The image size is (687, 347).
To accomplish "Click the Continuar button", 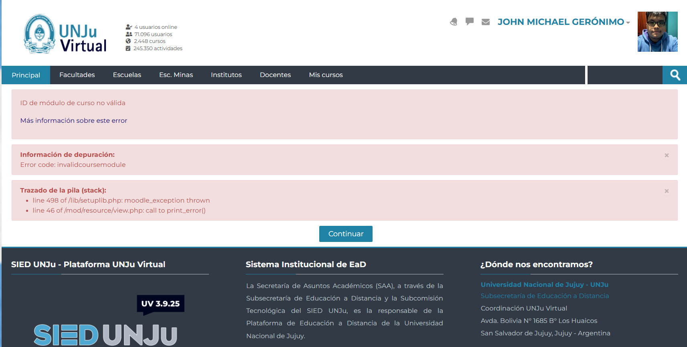I will click(346, 234).
